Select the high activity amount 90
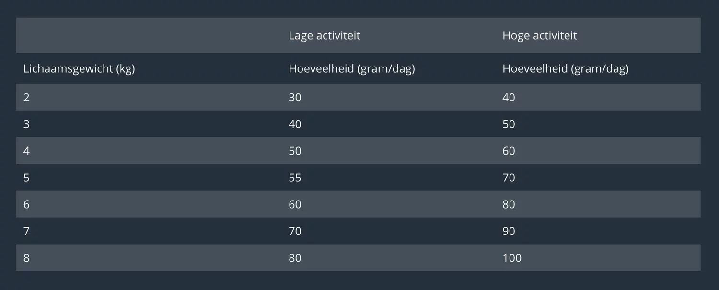This screenshot has width=719, height=290. pos(509,232)
